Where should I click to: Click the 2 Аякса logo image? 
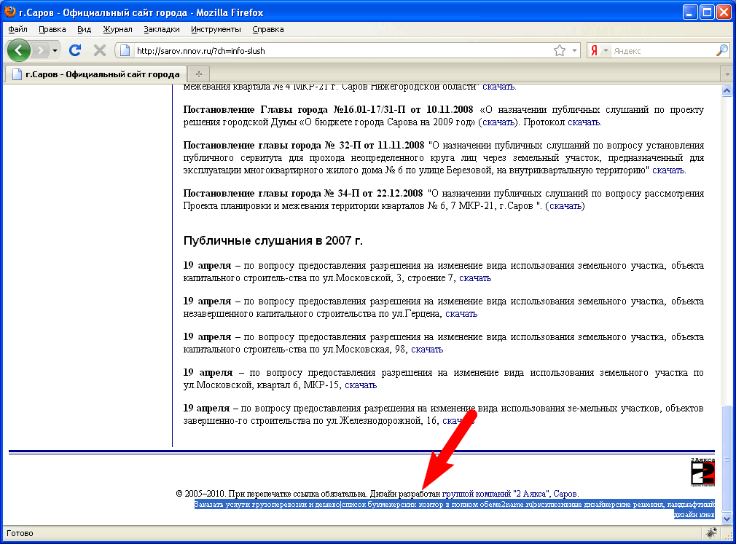pos(702,473)
